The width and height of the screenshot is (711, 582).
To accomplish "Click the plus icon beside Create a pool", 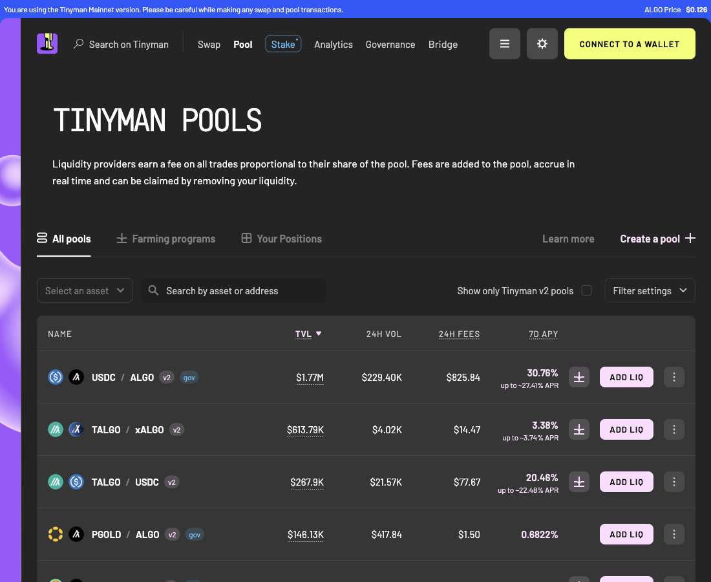I will pyautogui.click(x=690, y=238).
